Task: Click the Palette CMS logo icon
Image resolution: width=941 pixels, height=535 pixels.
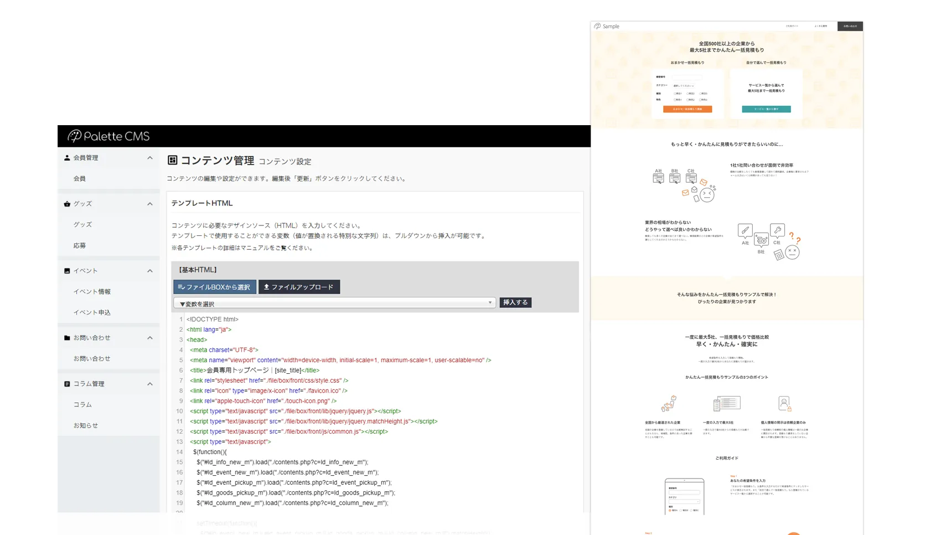Action: [76, 136]
